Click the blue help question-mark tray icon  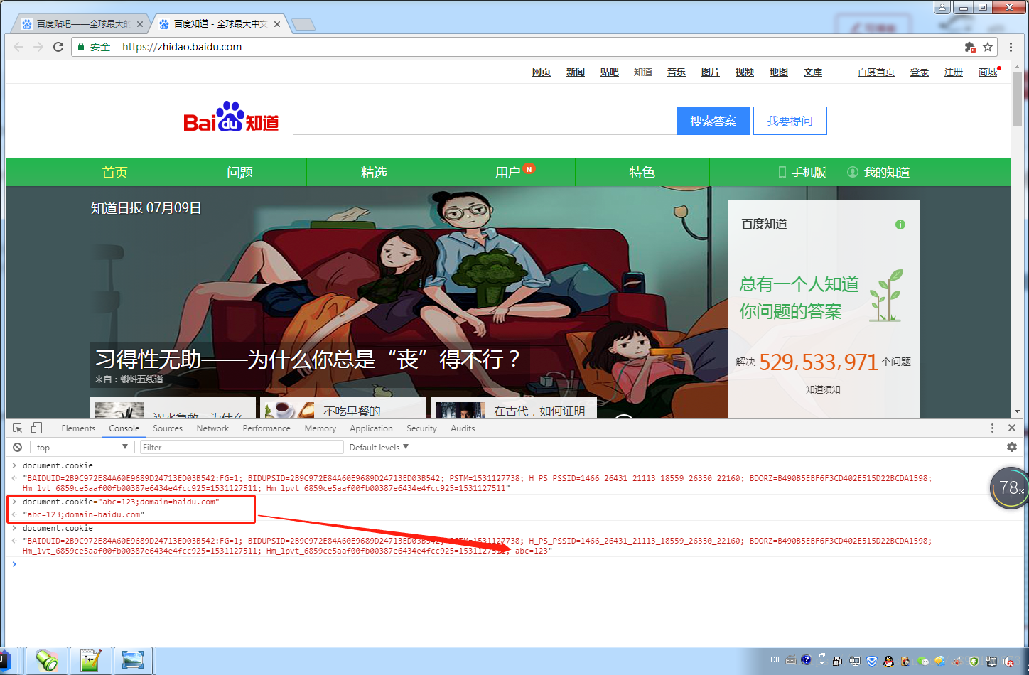pyautogui.click(x=806, y=659)
